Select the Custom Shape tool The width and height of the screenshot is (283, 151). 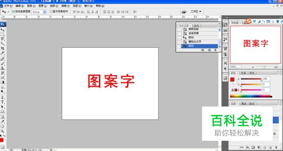[x=2, y=111]
